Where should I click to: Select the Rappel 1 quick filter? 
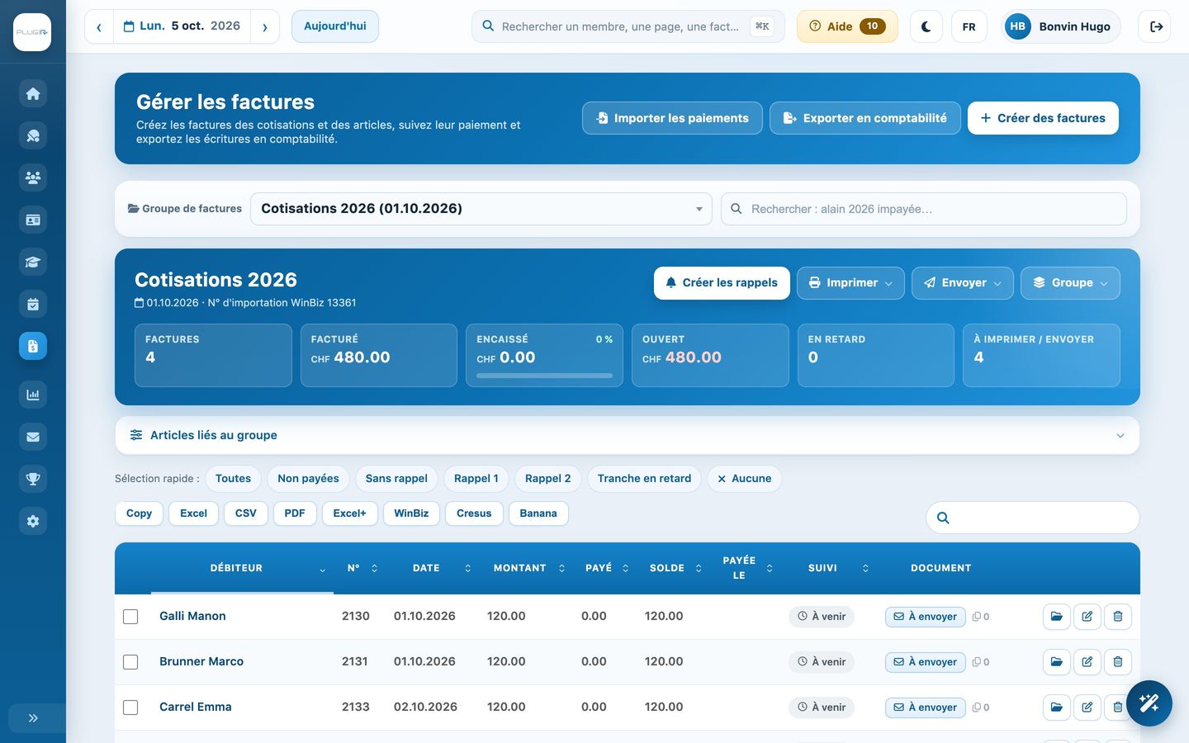476,479
